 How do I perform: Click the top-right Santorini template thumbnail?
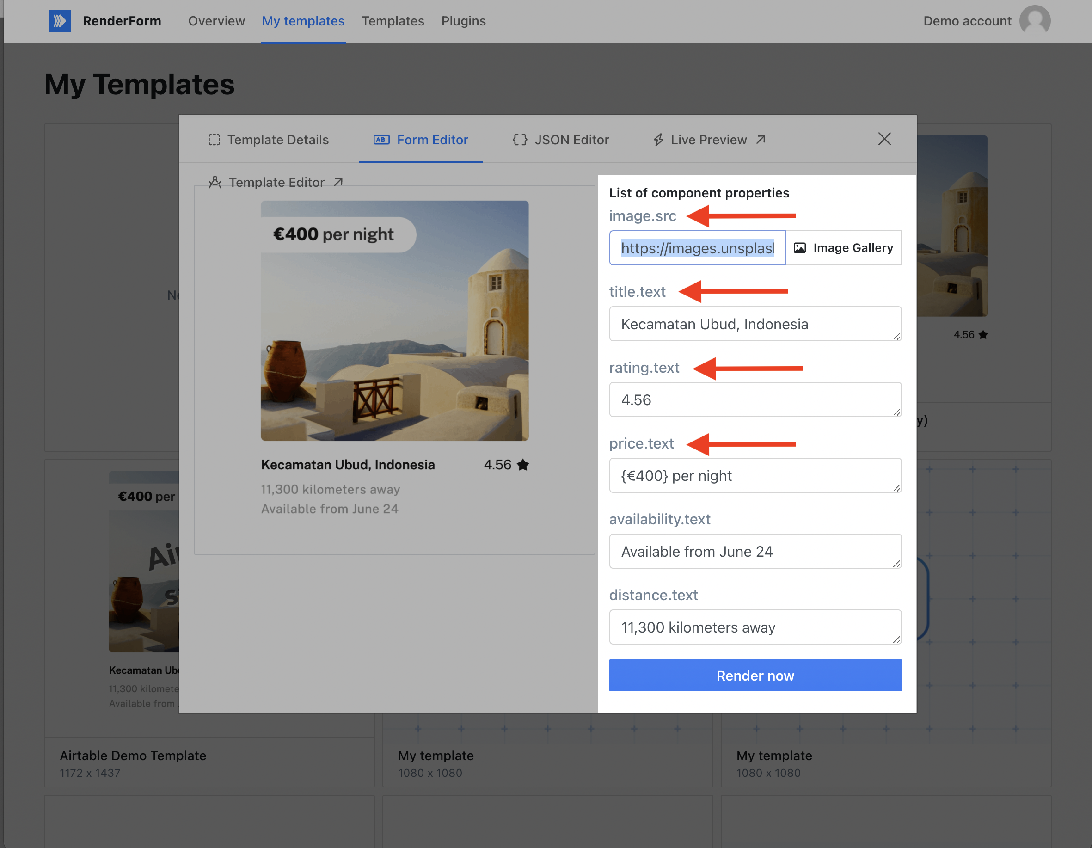point(952,226)
